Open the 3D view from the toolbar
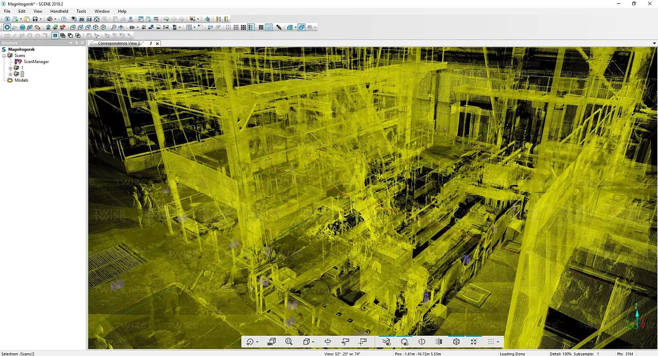 82,19
